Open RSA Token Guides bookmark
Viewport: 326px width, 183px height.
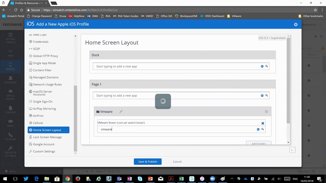click(126, 16)
